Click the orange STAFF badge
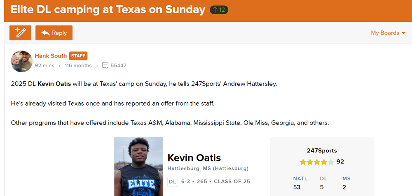The height and width of the screenshot is (196, 412). coord(78,56)
